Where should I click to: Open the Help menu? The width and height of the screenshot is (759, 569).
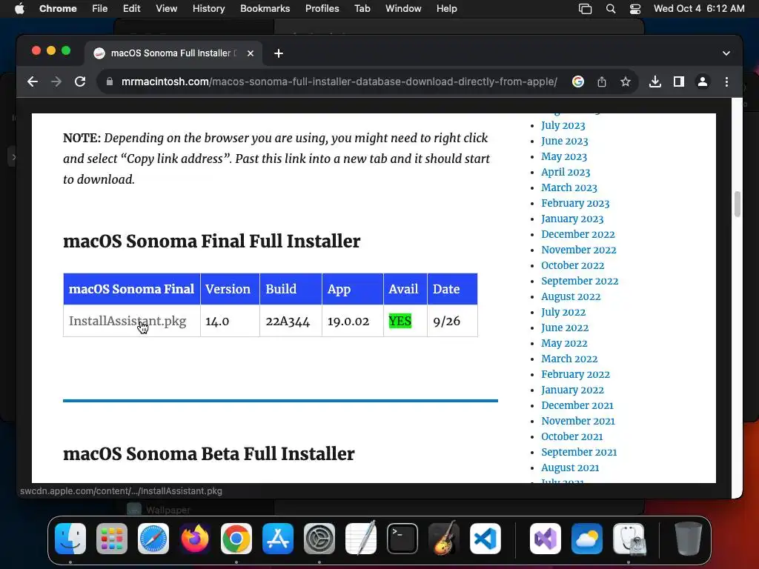(x=446, y=9)
